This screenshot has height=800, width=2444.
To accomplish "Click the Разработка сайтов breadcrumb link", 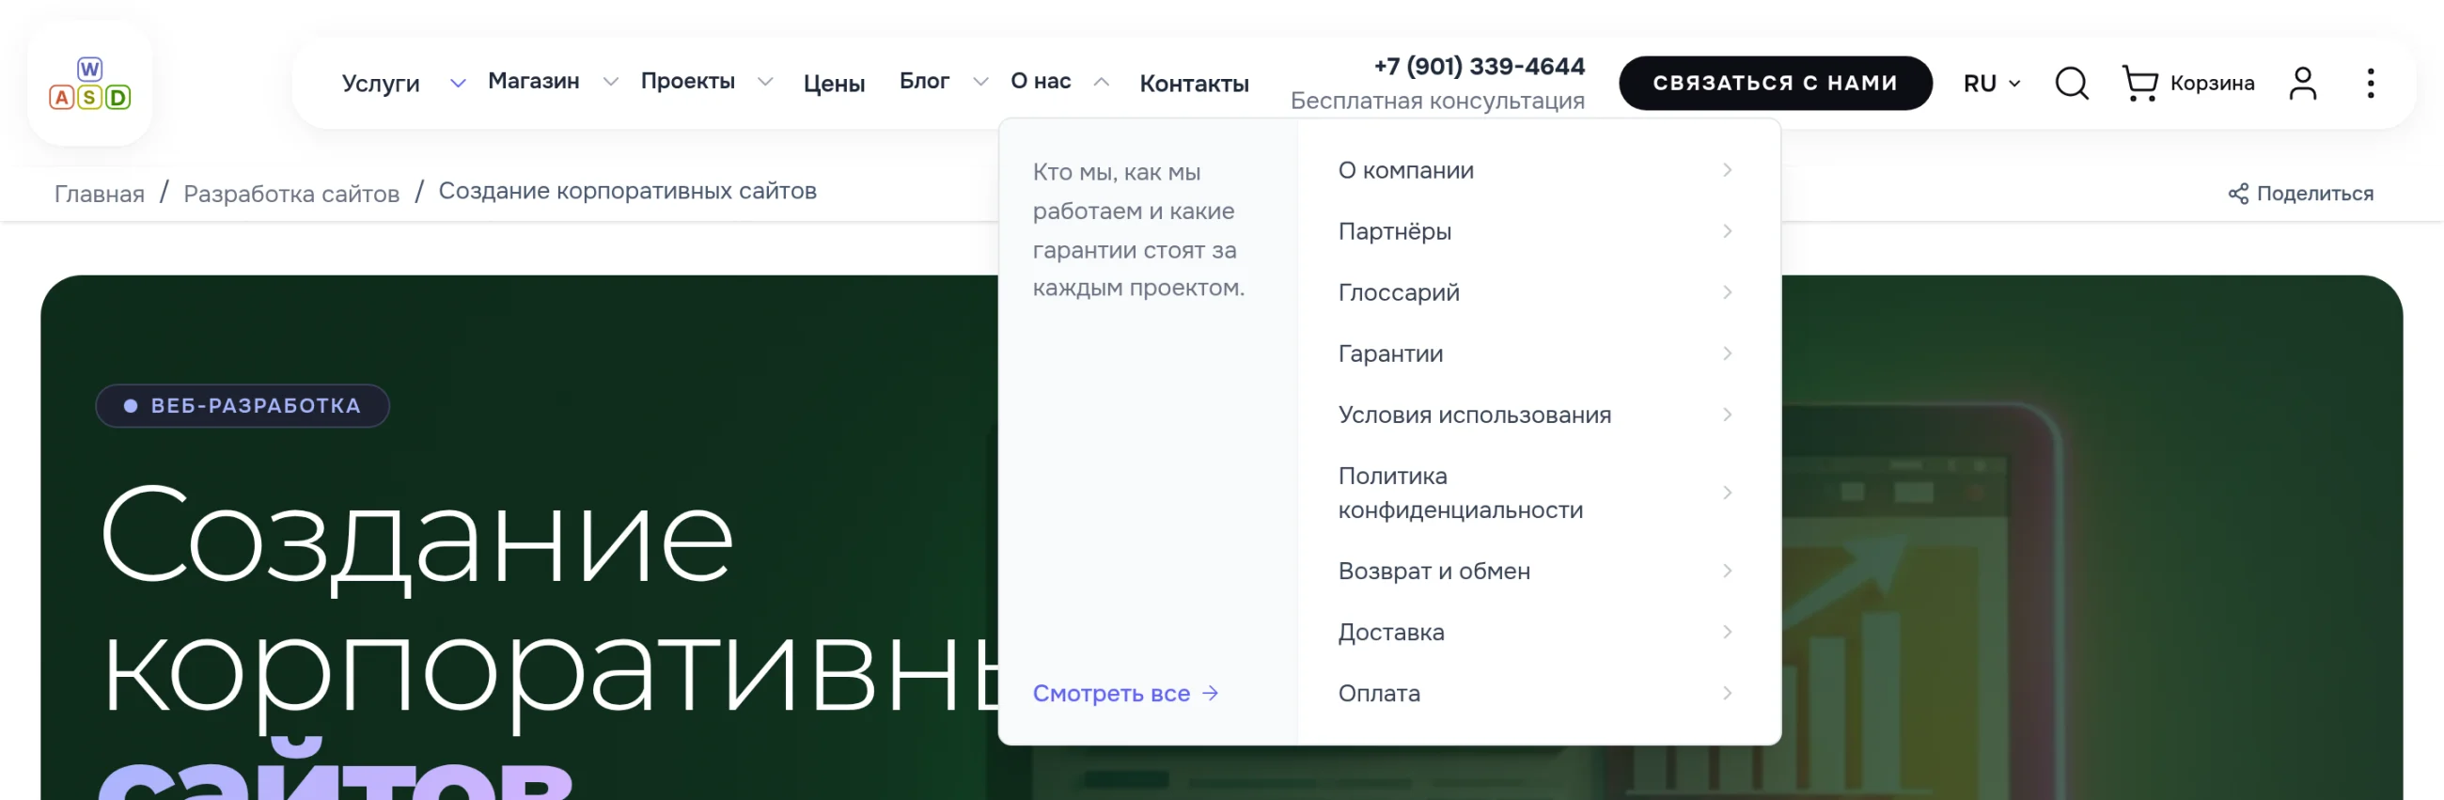I will pos(291,194).
